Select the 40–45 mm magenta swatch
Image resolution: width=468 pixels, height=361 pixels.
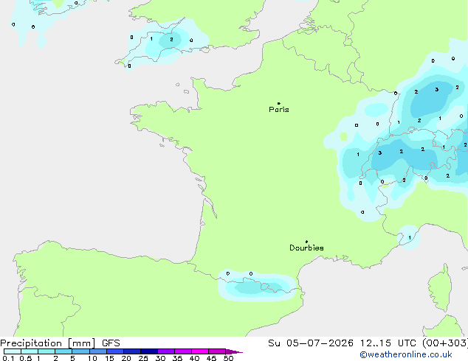coord(200,351)
